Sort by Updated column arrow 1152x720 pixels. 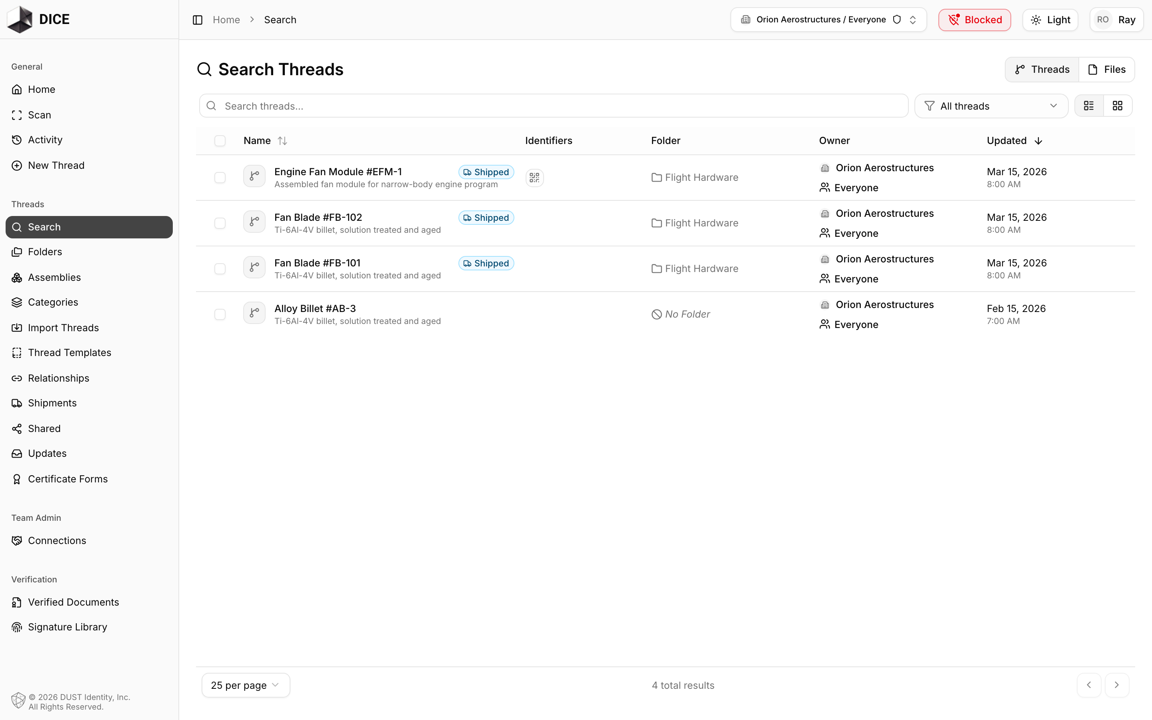1038,141
